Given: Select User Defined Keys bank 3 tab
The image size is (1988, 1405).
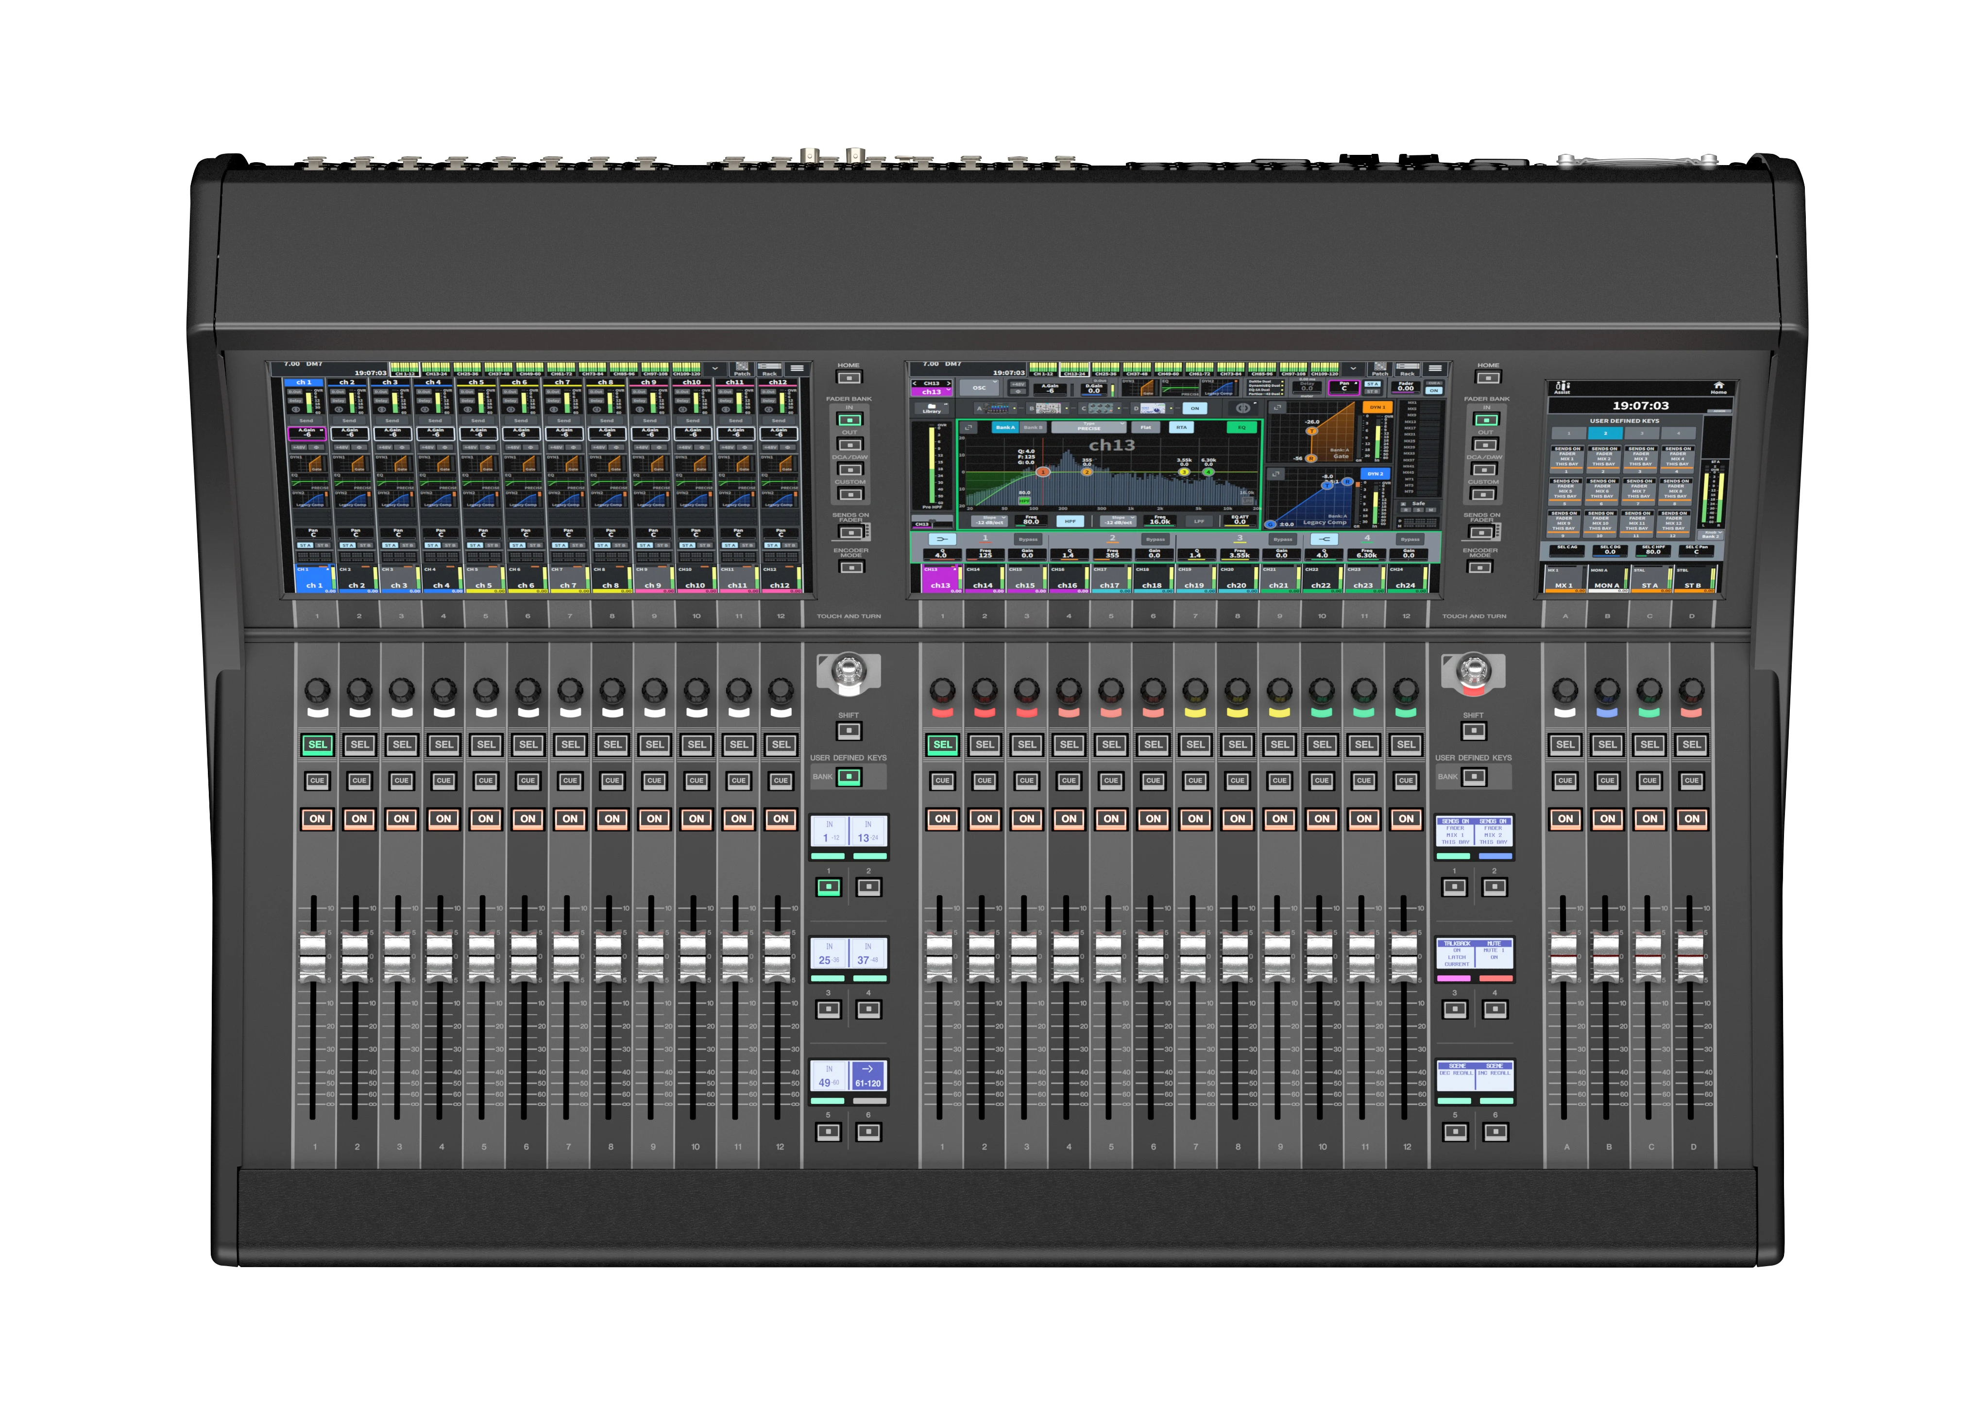Looking at the screenshot, I should point(1642,433).
